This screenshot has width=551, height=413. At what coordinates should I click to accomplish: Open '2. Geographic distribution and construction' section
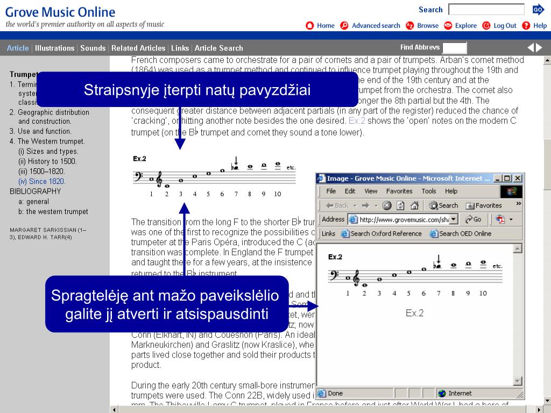pyautogui.click(x=49, y=117)
